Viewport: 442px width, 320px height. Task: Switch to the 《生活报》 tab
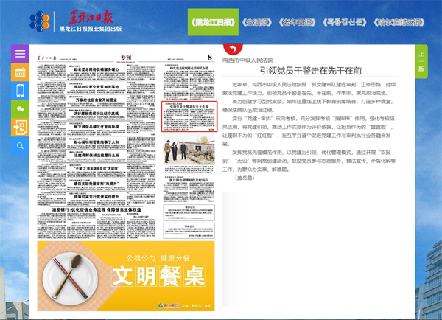(x=264, y=22)
